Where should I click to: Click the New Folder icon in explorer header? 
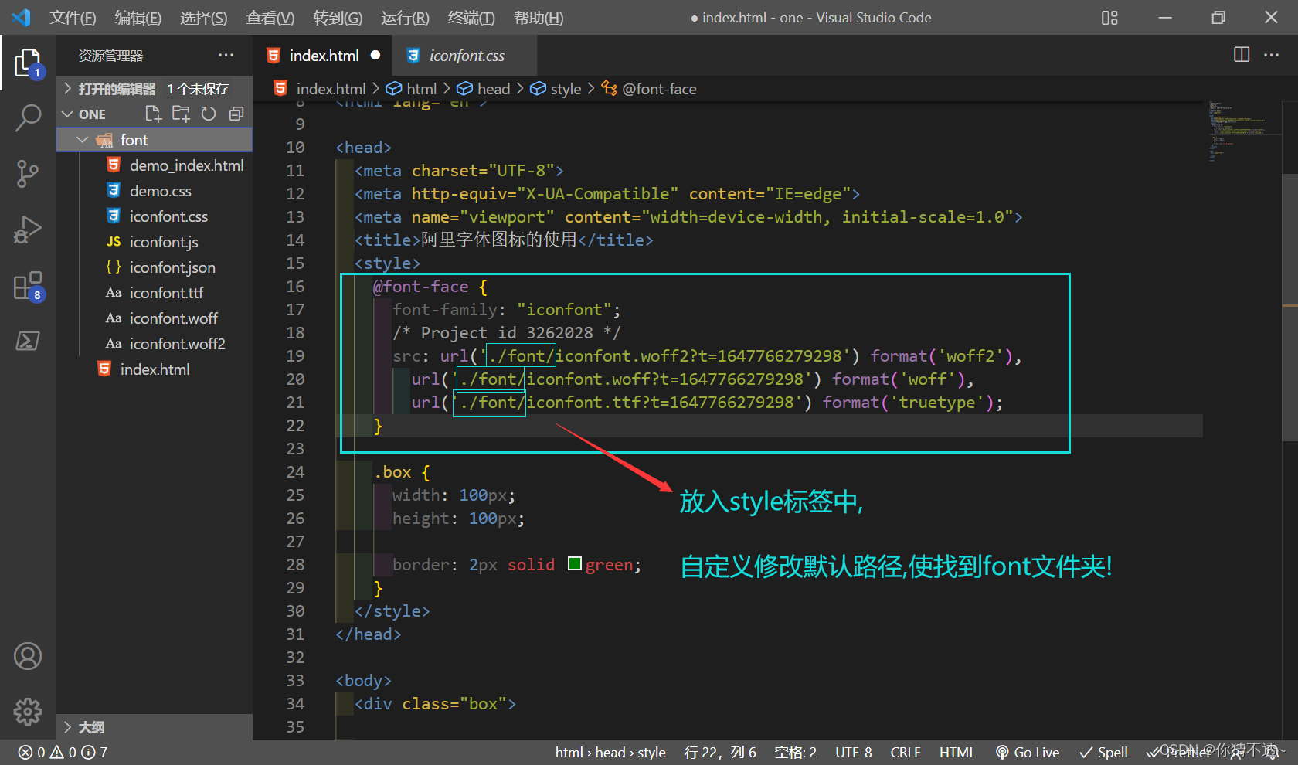[181, 114]
